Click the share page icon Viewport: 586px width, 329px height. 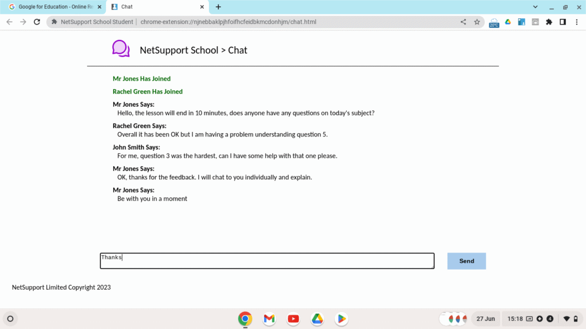tap(463, 22)
